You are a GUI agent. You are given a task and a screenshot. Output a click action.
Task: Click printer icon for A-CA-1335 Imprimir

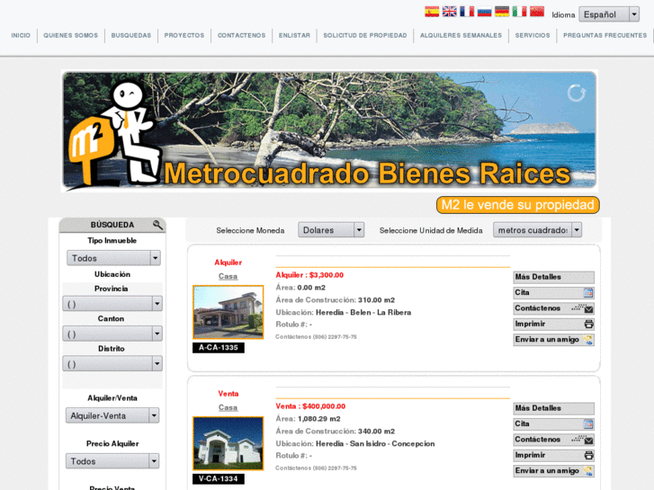click(588, 324)
